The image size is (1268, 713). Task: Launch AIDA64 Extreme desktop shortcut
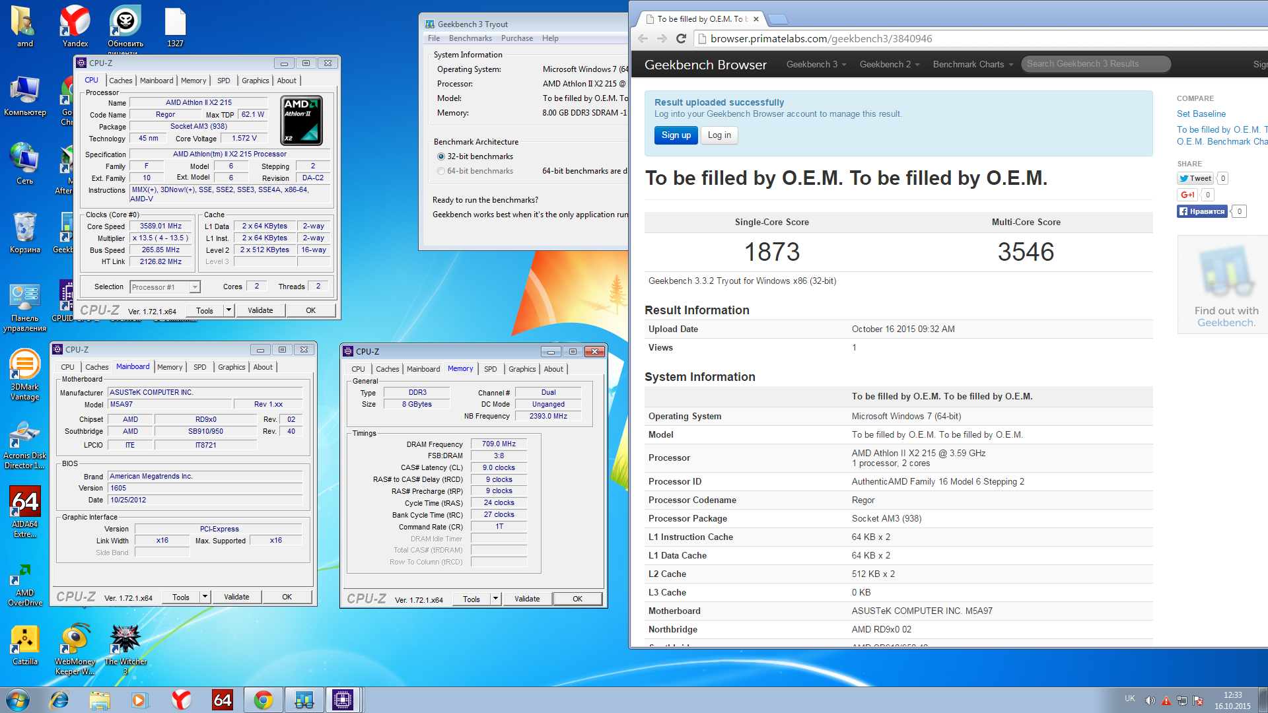pos(25,512)
